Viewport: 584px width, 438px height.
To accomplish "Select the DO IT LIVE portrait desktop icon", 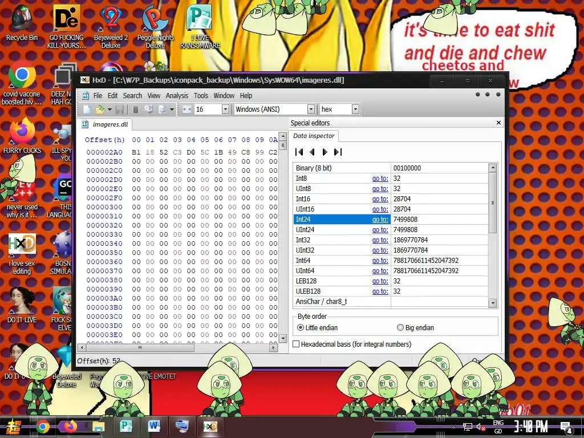I will click(x=22, y=305).
